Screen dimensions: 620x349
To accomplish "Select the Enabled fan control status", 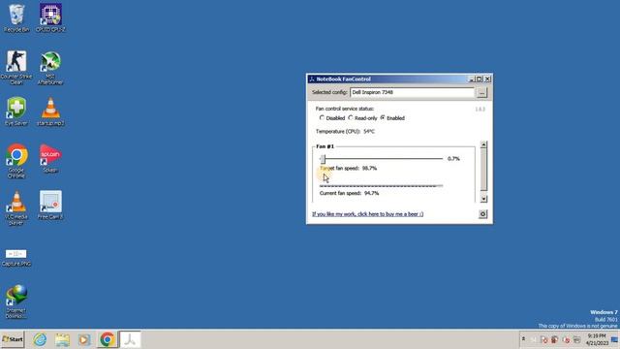I will 392,118.
